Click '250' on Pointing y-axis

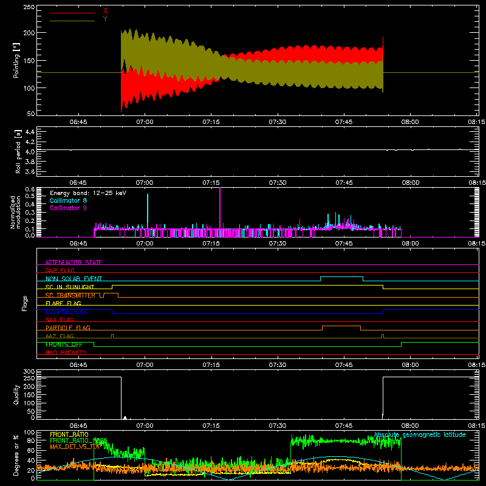[29, 7]
